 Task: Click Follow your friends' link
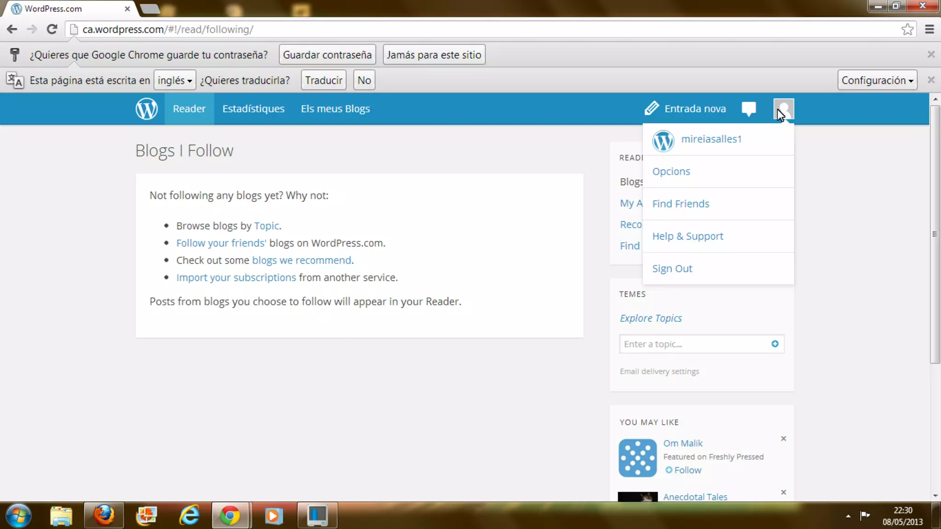click(x=221, y=243)
